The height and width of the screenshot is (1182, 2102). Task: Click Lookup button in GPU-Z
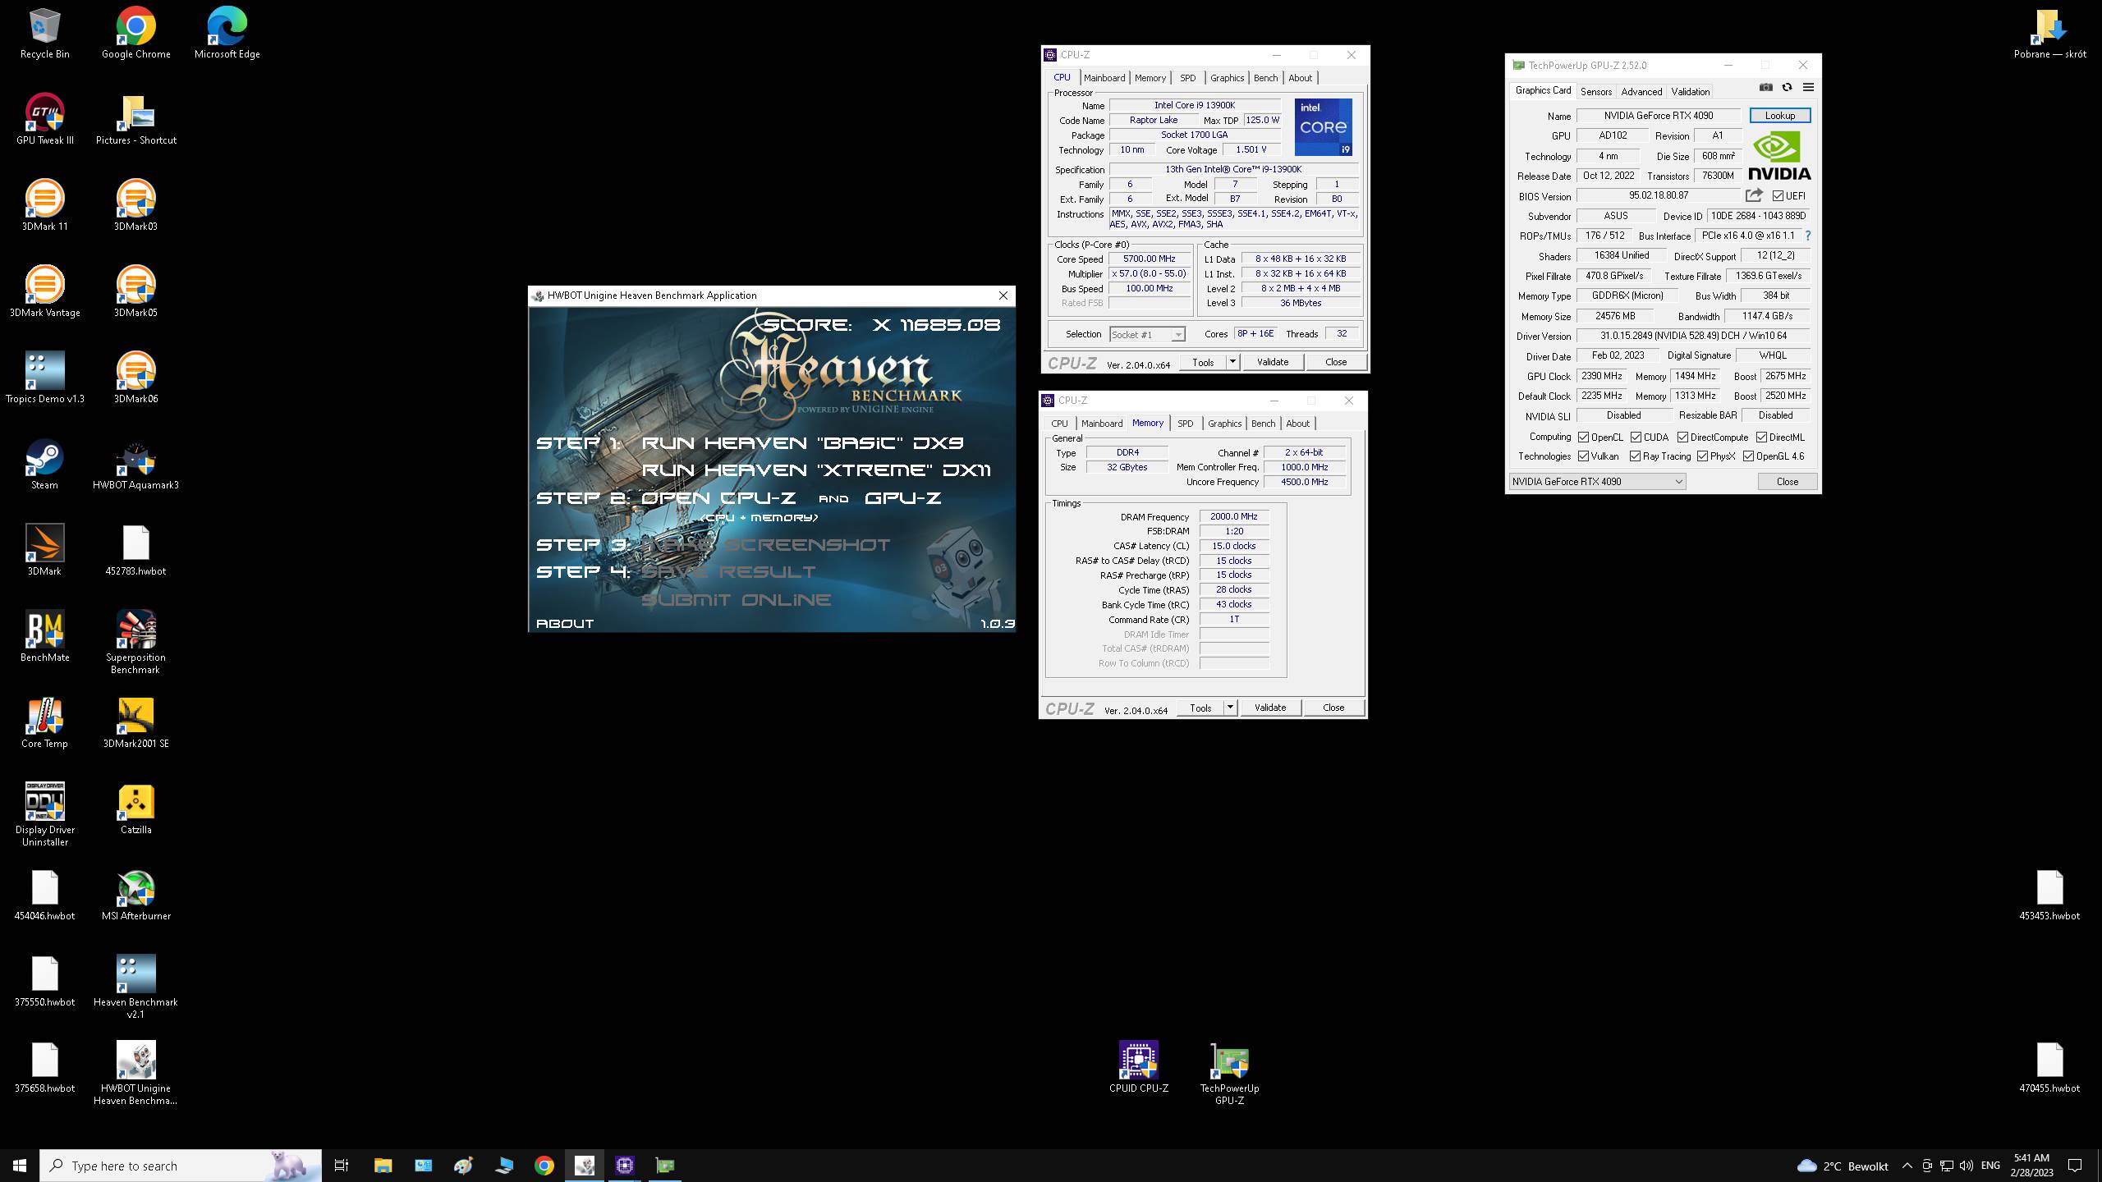tap(1779, 116)
